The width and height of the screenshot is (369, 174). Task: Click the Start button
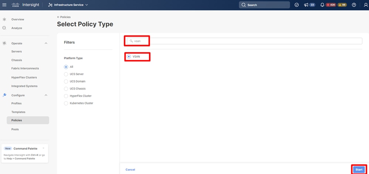click(x=359, y=170)
